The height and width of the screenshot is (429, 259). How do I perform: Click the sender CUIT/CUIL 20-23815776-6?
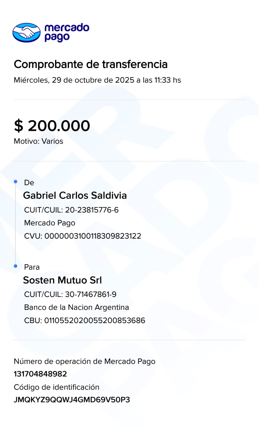click(x=71, y=210)
